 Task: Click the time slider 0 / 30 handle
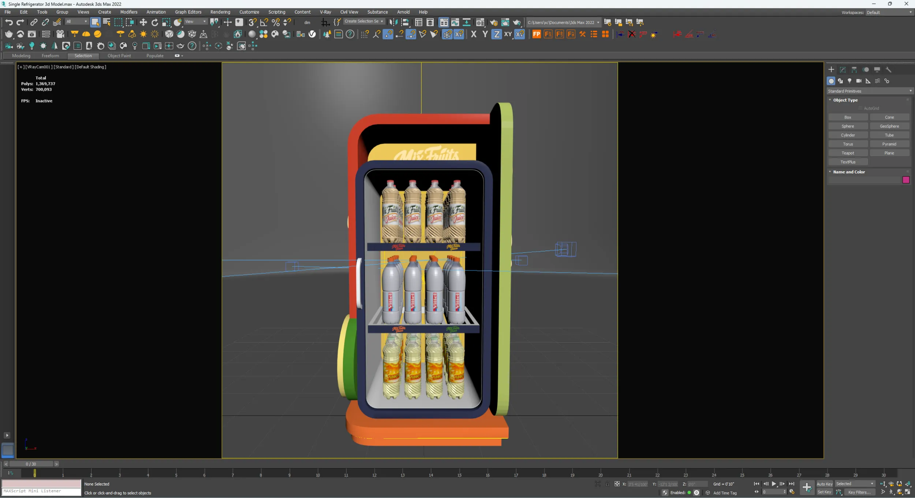click(x=31, y=464)
